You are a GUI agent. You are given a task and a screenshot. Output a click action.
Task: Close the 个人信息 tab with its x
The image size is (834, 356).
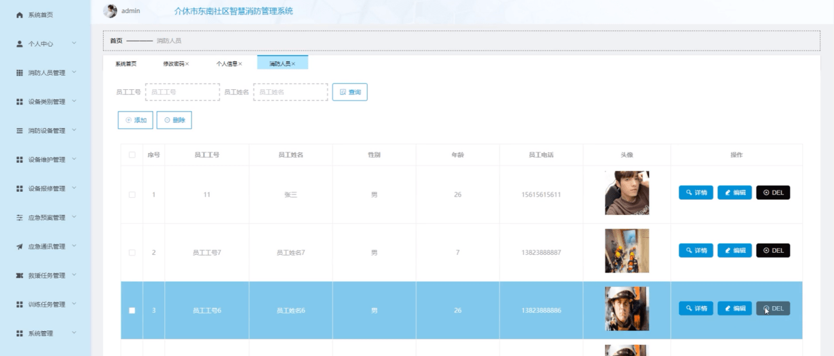pyautogui.click(x=240, y=64)
